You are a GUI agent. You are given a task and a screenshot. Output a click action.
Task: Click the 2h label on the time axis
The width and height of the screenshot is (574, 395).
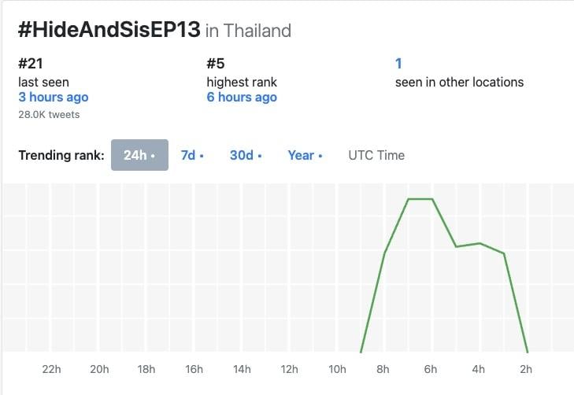pyautogui.click(x=526, y=369)
